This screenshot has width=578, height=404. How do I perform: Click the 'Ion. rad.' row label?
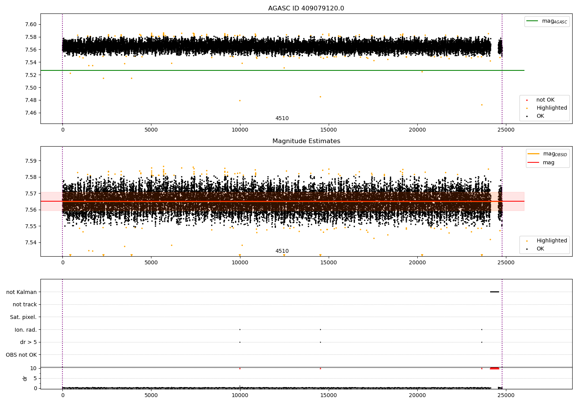(x=26, y=330)
